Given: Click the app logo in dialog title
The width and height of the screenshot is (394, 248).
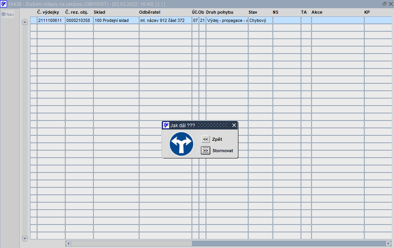Looking at the screenshot, I should click(x=166, y=125).
